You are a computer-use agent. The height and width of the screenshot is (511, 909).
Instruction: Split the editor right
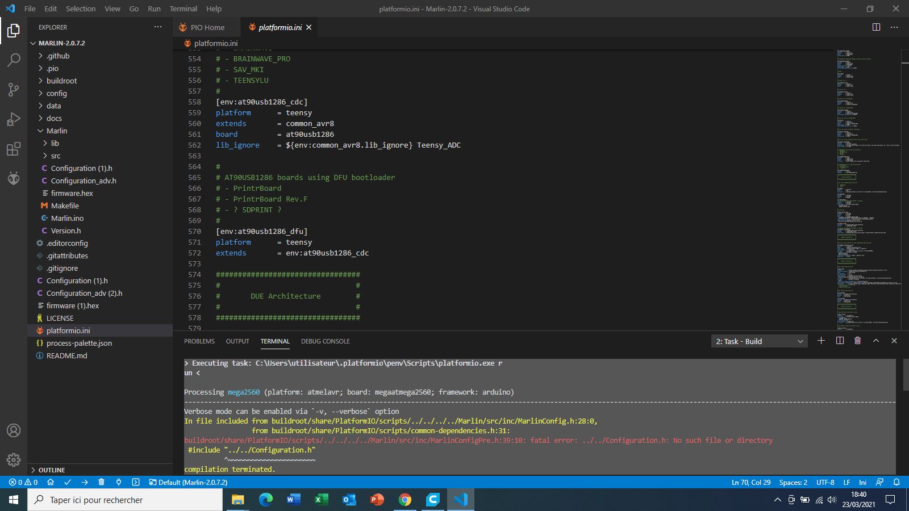(876, 27)
